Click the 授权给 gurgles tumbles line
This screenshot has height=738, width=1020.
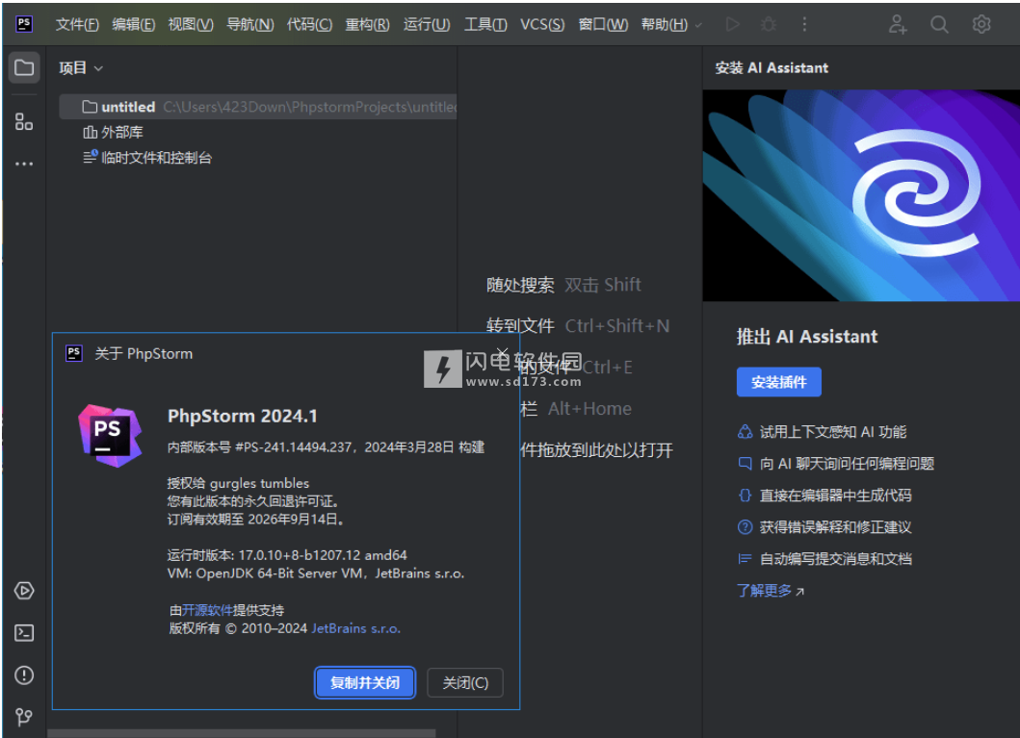pos(238,483)
